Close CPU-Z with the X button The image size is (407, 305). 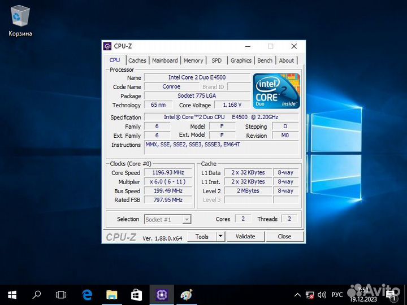click(294, 46)
